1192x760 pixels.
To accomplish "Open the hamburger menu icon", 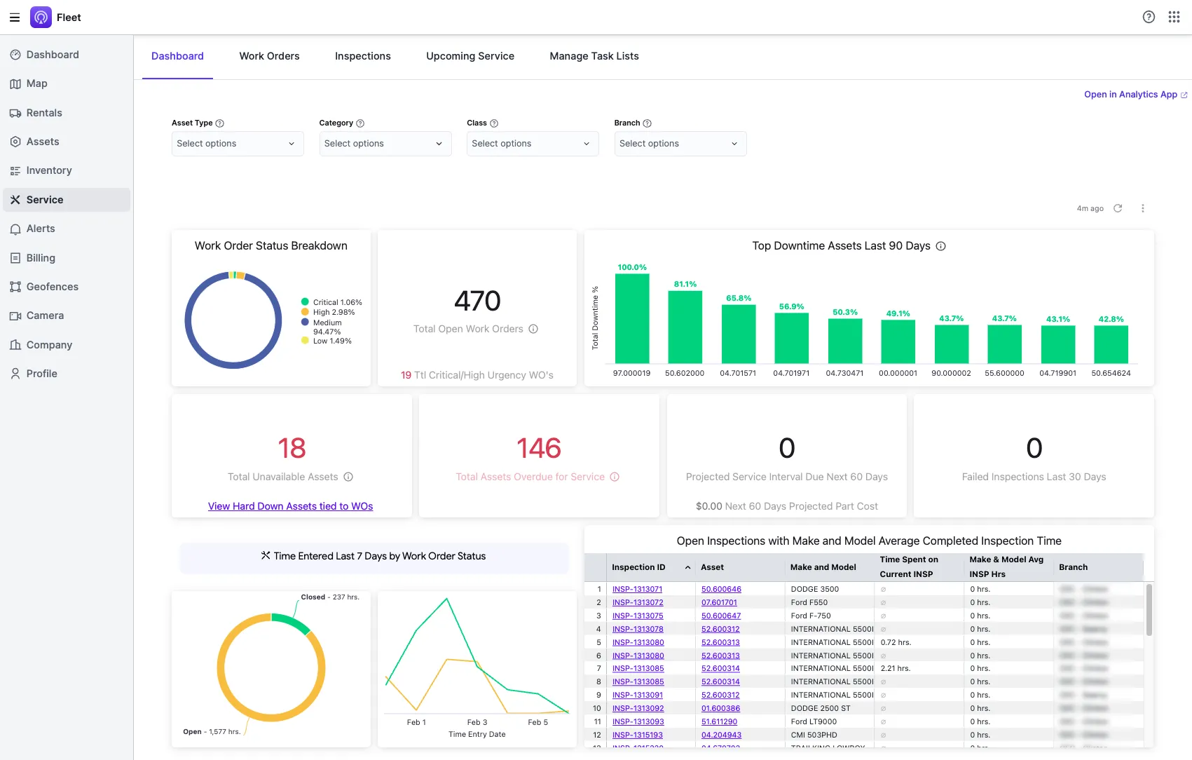I will (x=14, y=18).
